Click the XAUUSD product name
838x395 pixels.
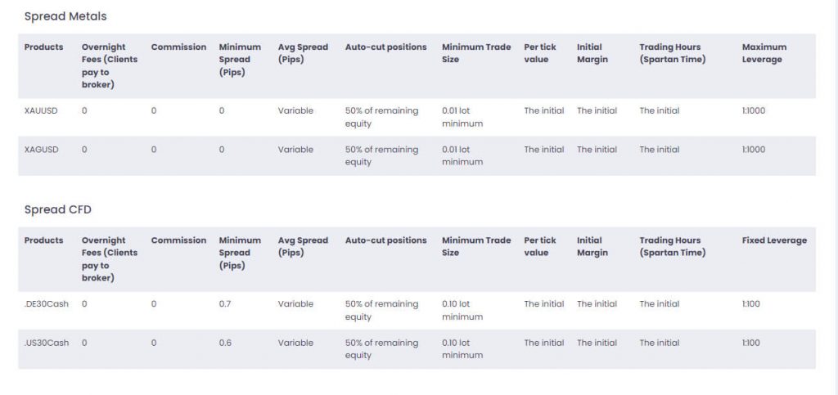(x=40, y=110)
